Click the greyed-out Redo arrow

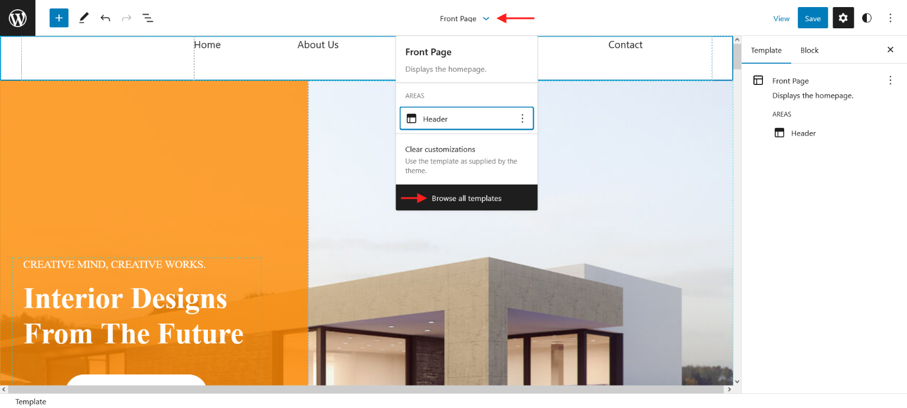tap(126, 18)
